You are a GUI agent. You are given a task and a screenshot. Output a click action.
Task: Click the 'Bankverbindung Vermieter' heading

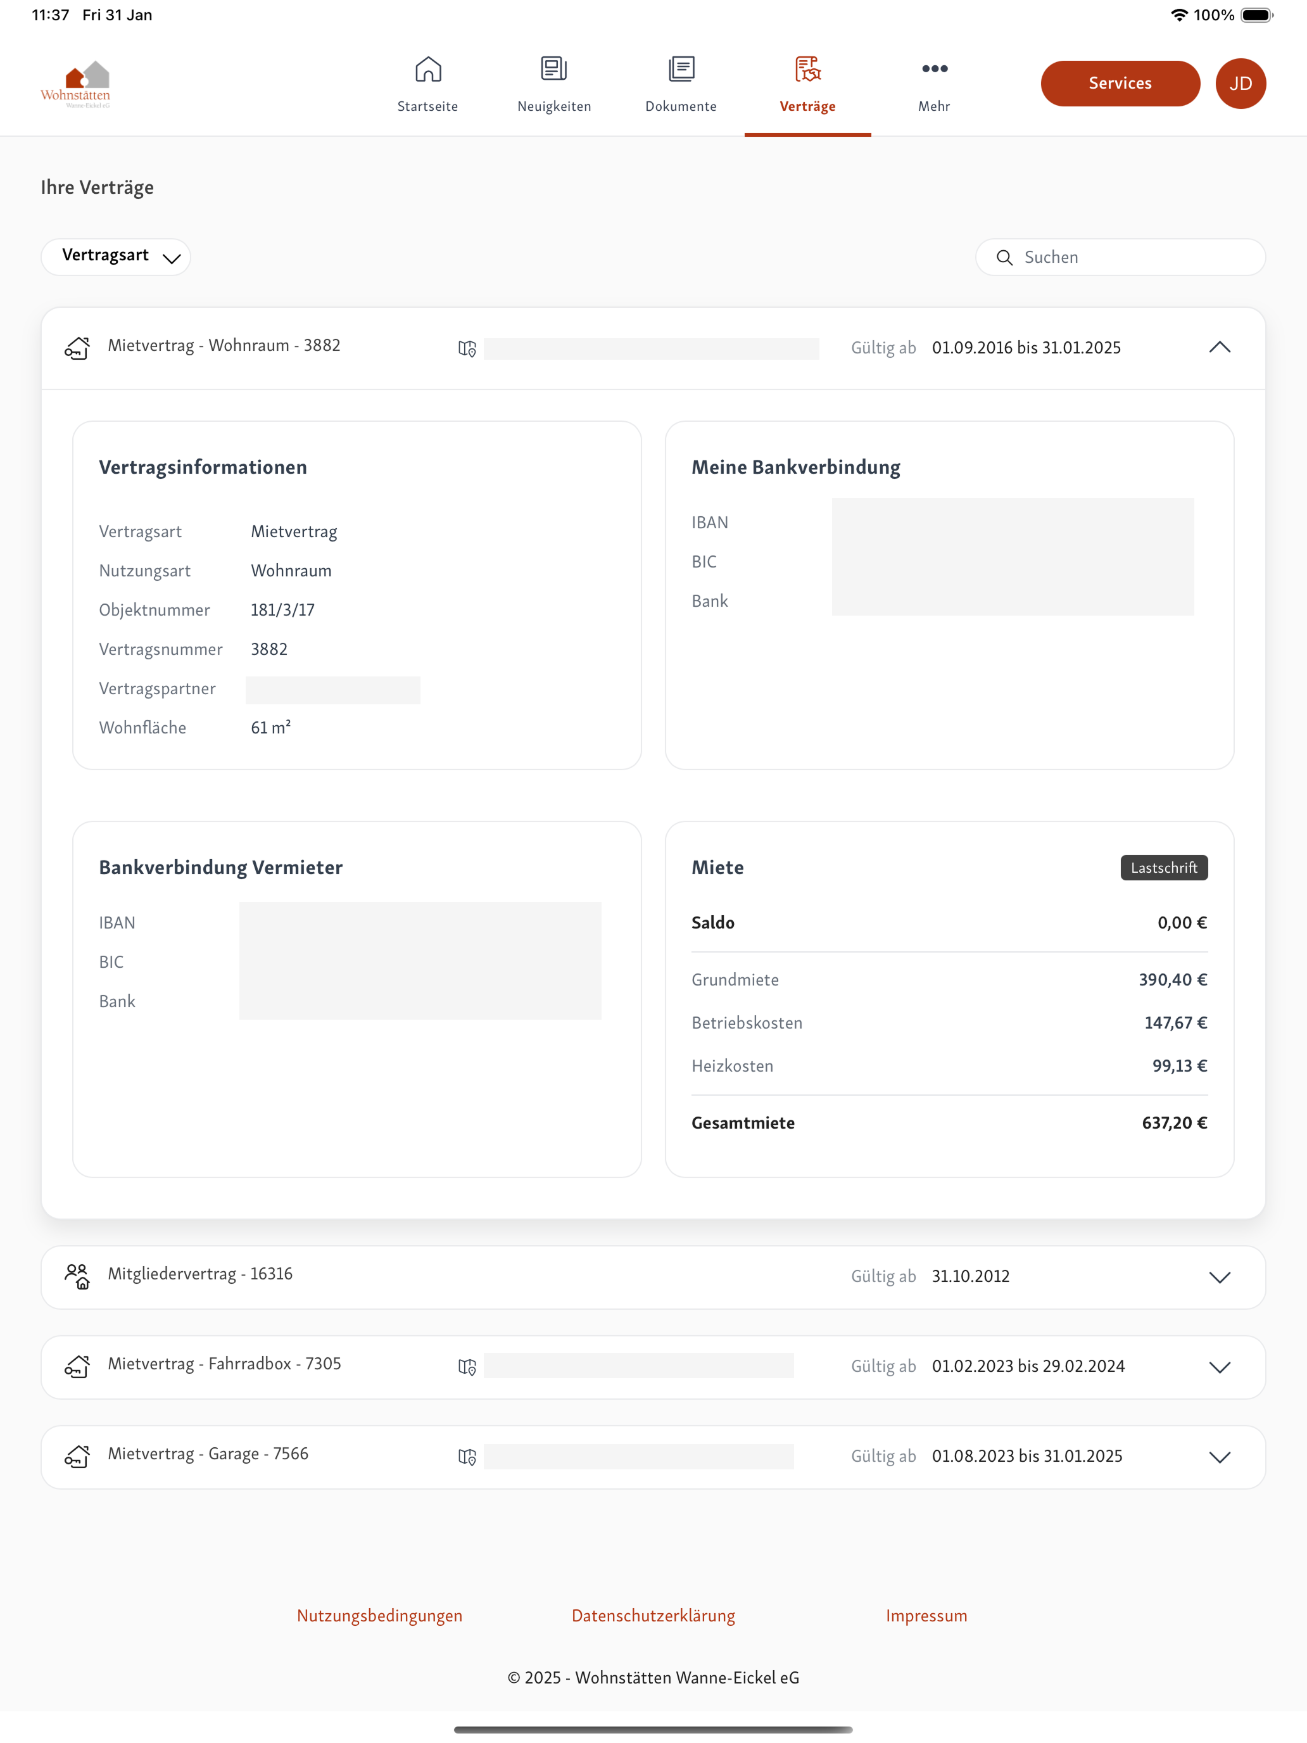(220, 868)
